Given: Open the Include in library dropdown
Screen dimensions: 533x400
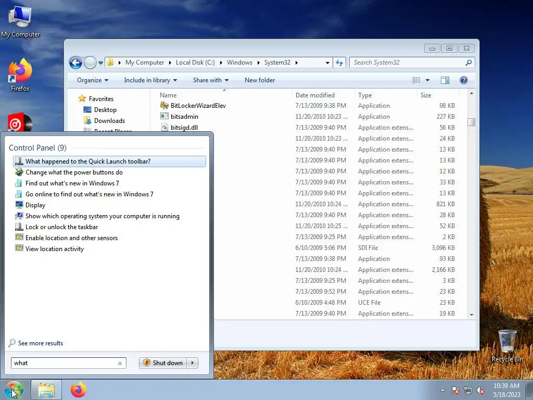Looking at the screenshot, I should 150,80.
